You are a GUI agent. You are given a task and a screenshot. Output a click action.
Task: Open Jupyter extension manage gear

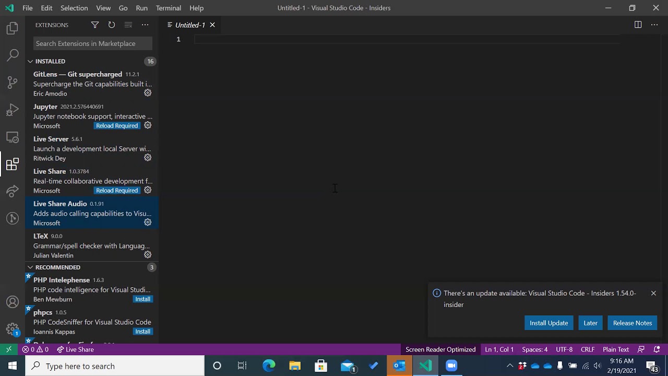[148, 125]
